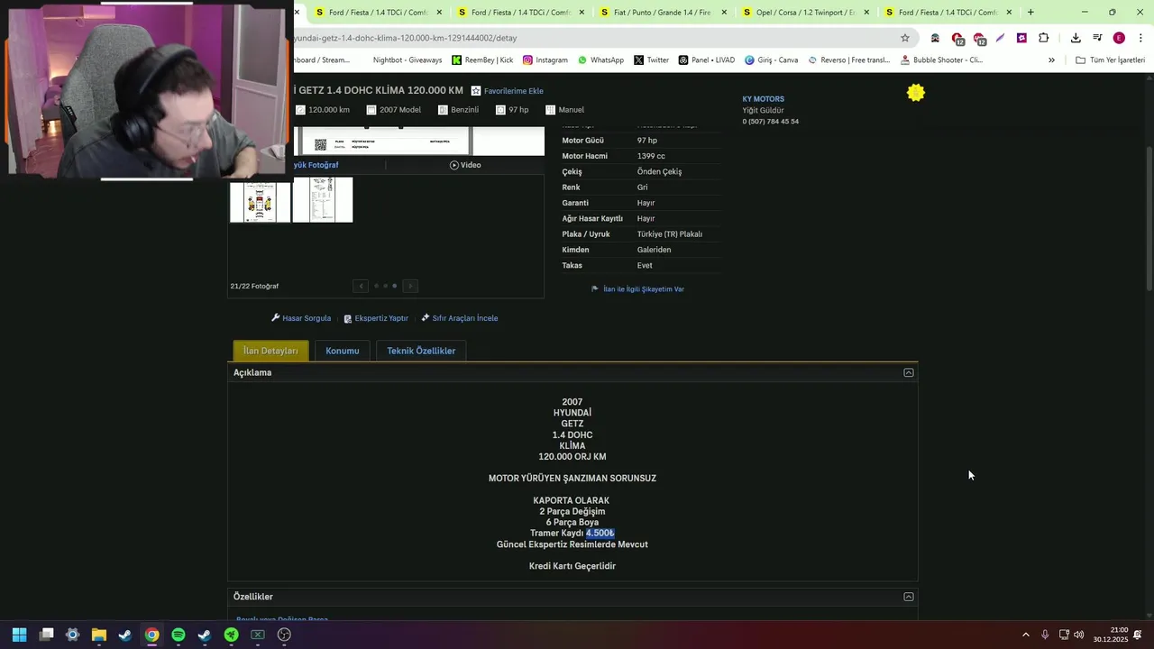
Task: Close the Fiat / Punto tab
Action: point(724,13)
